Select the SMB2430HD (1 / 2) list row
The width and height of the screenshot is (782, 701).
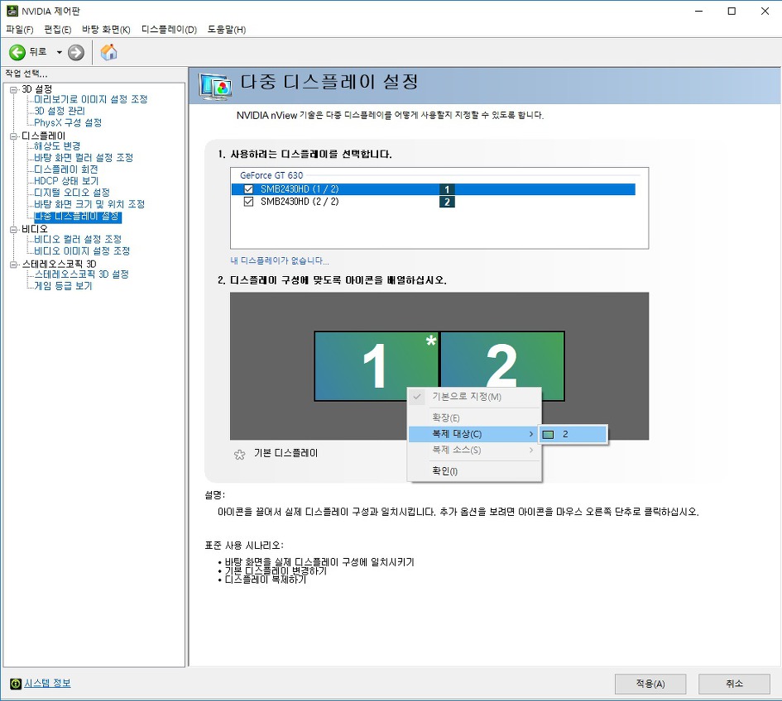(x=434, y=189)
